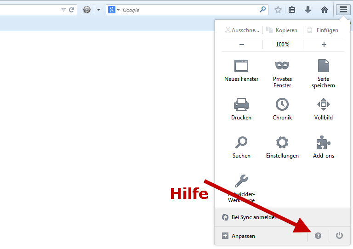The image size is (353, 249).
Task: Quit Firefox with the power icon
Action: (x=339, y=236)
